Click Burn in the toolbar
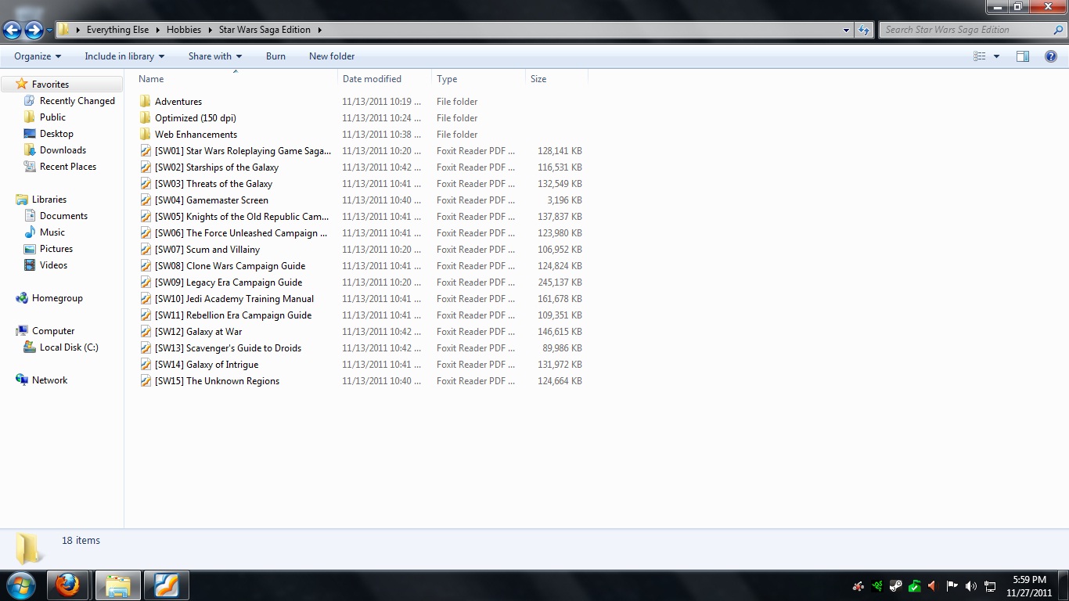This screenshot has width=1069, height=601. (275, 56)
